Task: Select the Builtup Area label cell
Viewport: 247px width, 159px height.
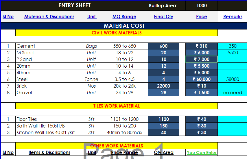Action: click(163, 5)
